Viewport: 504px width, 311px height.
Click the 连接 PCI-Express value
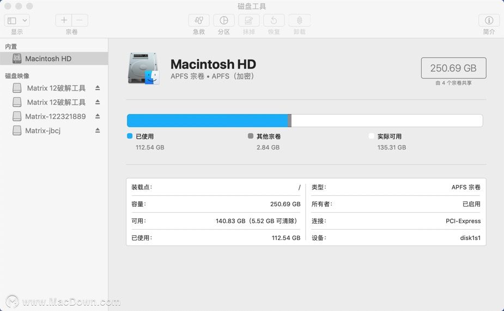pos(463,221)
